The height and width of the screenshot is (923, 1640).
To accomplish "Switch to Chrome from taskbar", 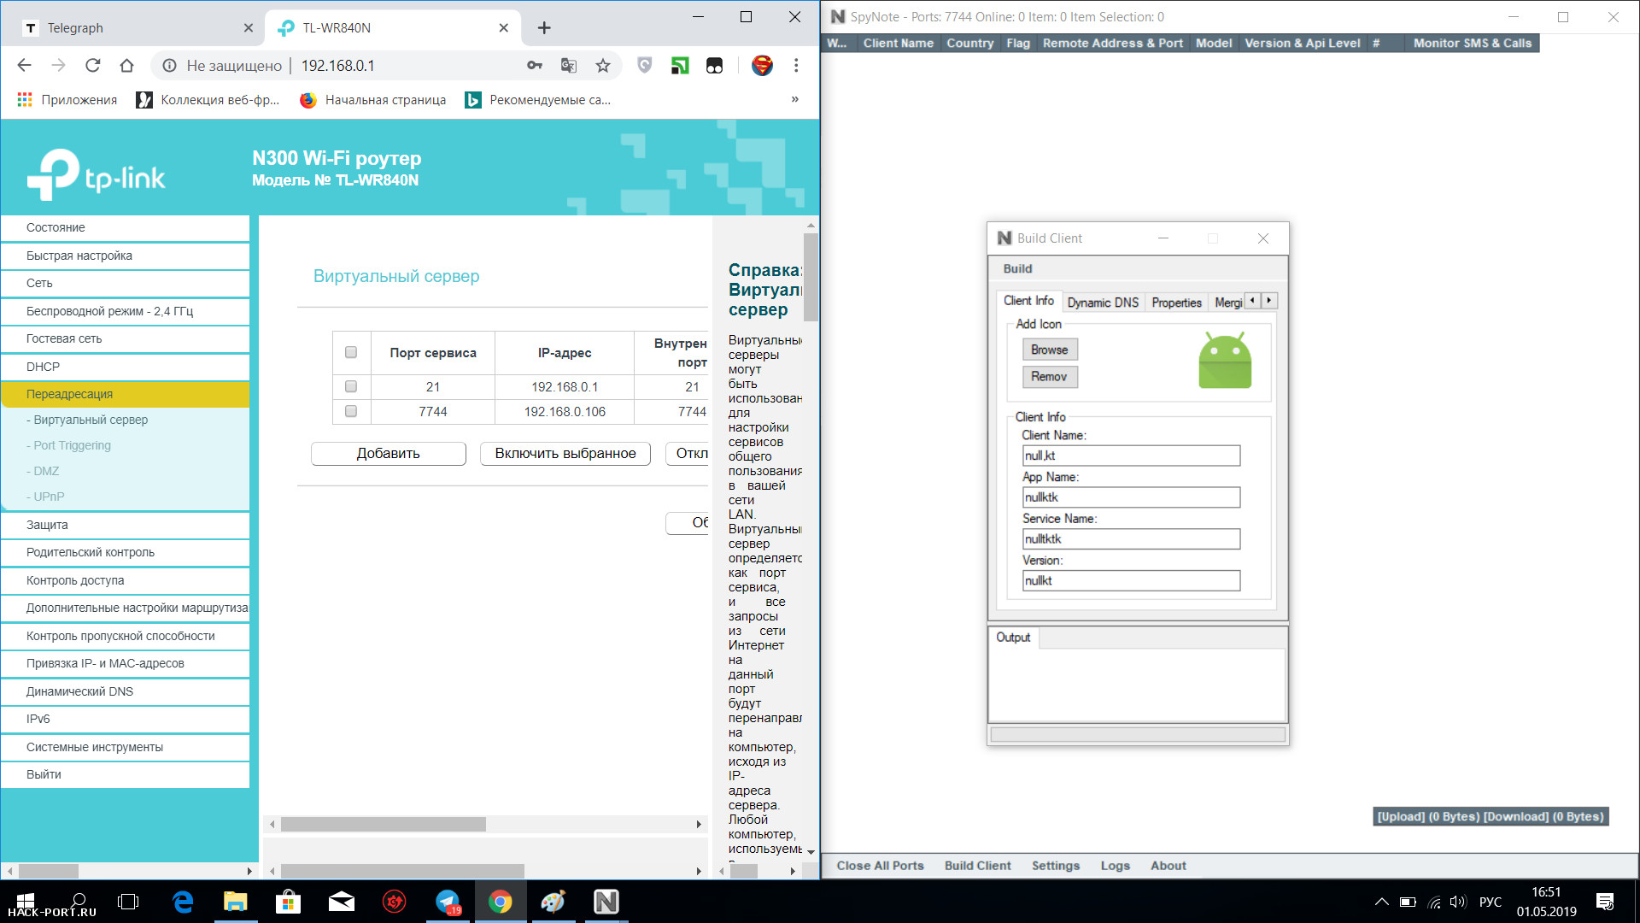I will [x=501, y=902].
